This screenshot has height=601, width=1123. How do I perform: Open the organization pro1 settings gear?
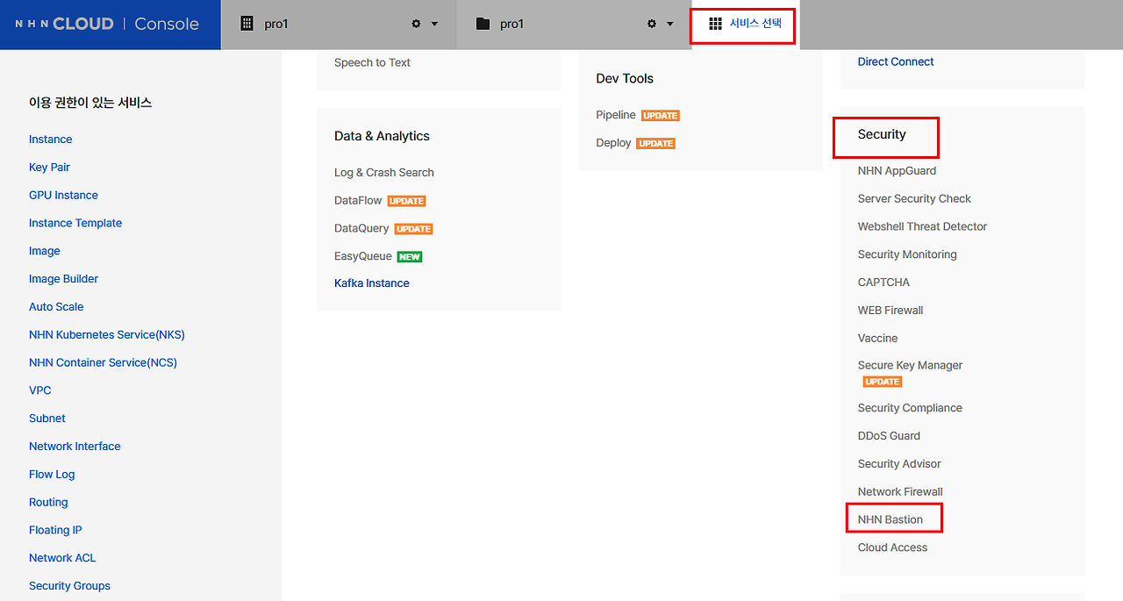pos(416,24)
